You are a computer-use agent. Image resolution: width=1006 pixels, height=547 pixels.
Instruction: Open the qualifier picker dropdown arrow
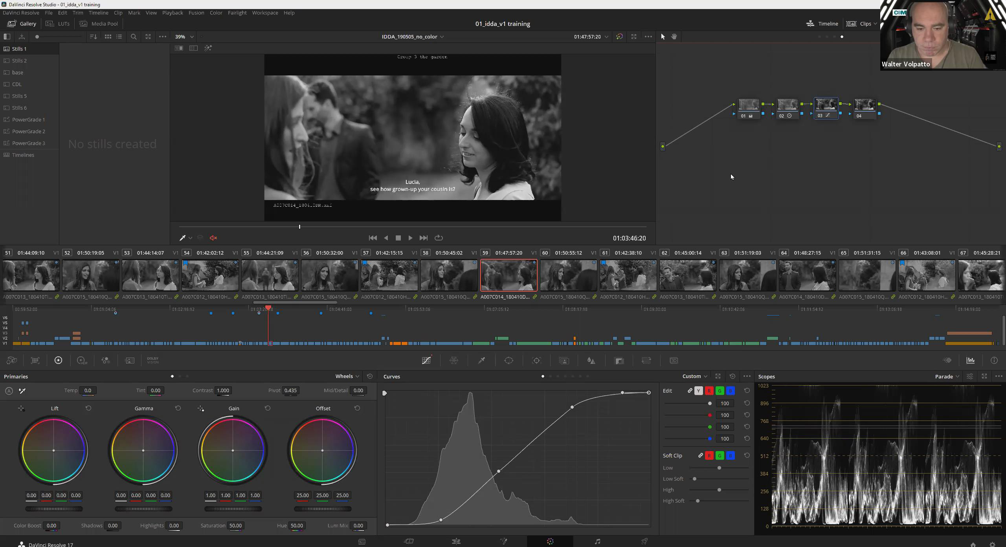pos(190,238)
